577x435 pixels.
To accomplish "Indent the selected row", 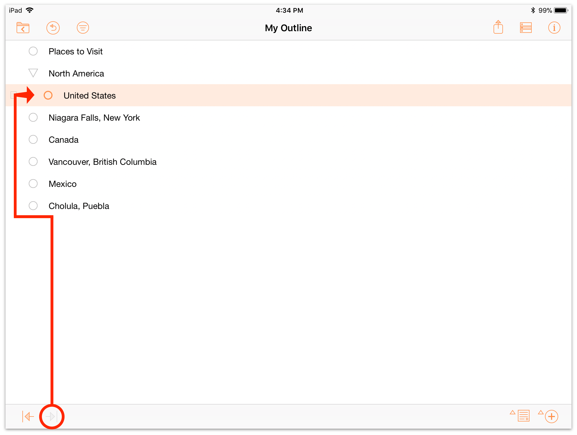I will point(52,416).
